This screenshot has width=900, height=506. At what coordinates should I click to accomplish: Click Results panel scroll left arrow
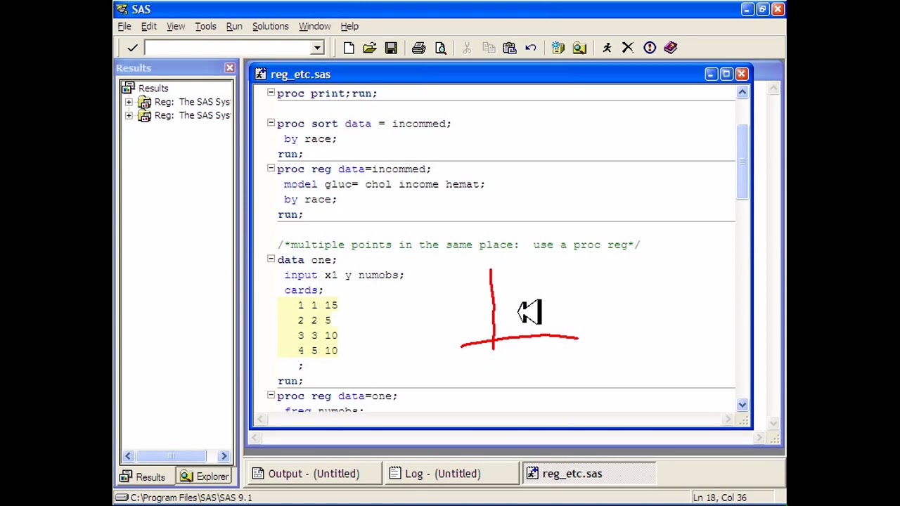pos(128,456)
